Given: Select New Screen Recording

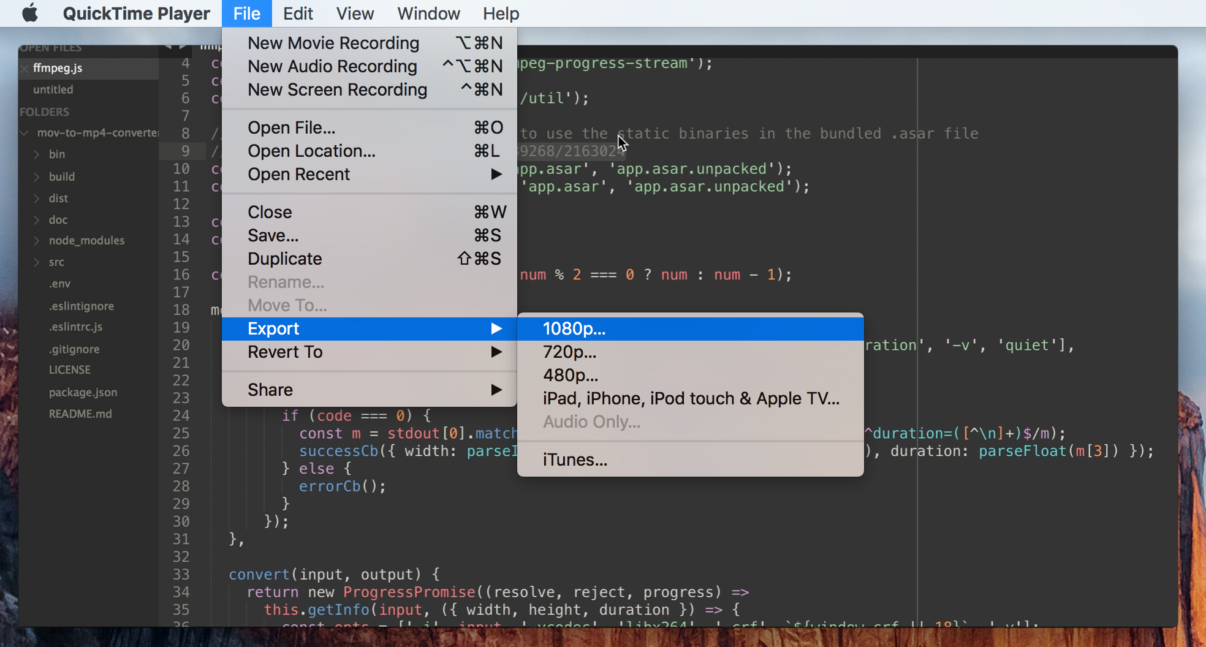Looking at the screenshot, I should point(336,89).
